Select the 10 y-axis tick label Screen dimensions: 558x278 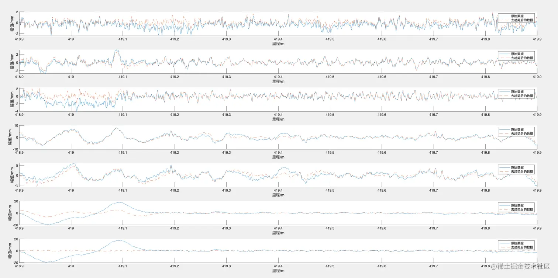pyautogui.click(x=16, y=126)
